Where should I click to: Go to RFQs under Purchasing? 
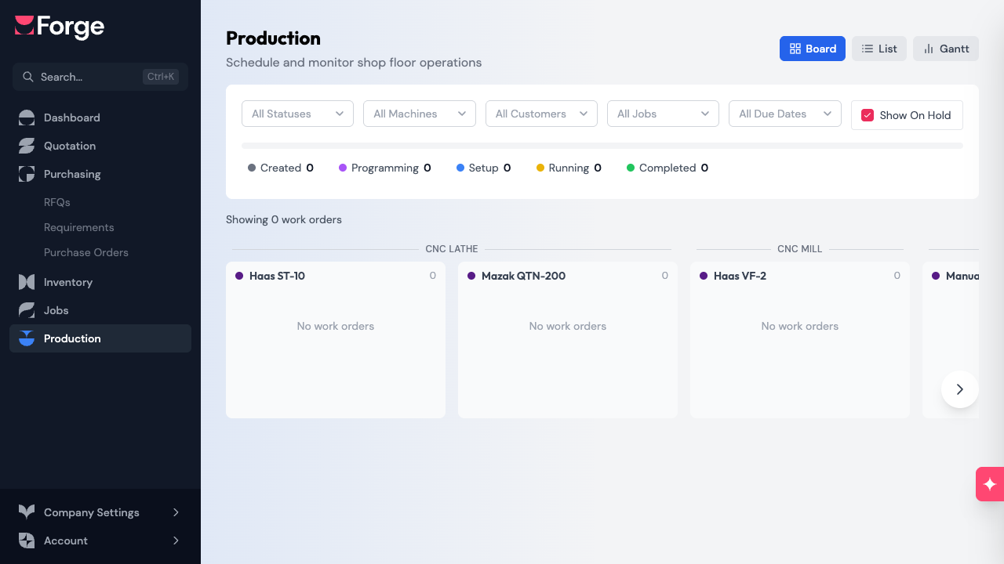[x=57, y=202]
